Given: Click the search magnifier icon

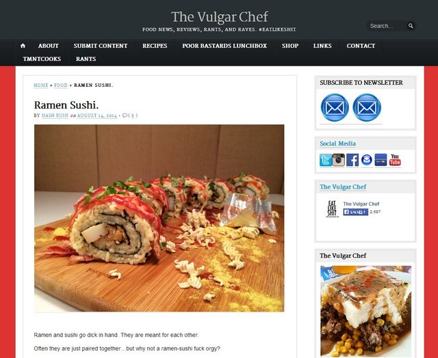Looking at the screenshot, I should 411,26.
